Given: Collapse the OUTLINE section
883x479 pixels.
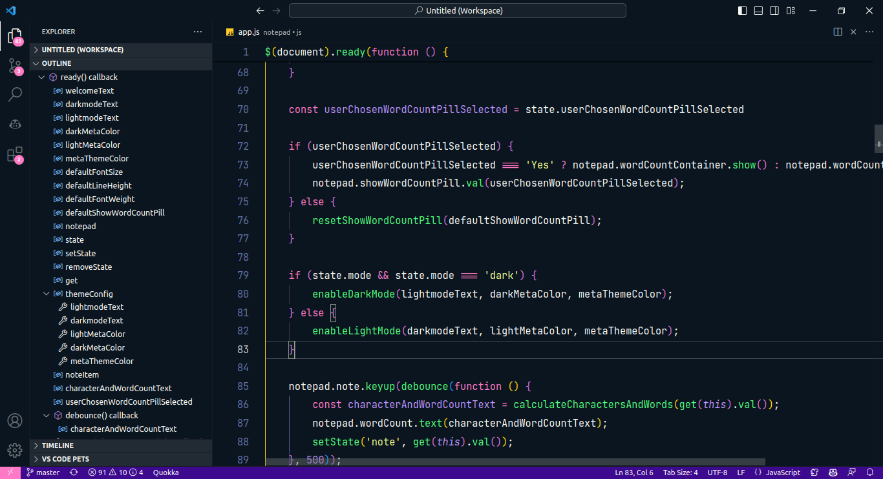Looking at the screenshot, I should click(121, 63).
